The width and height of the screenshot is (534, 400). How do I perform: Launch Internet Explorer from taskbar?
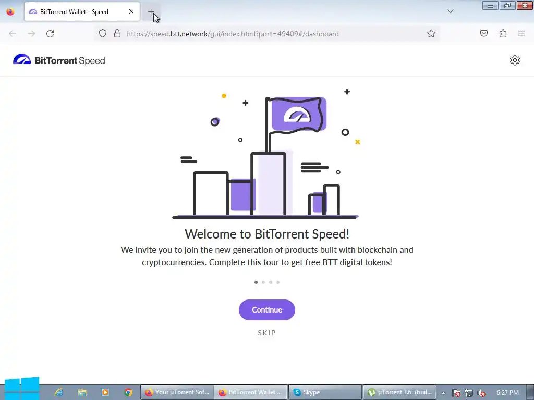(59, 392)
